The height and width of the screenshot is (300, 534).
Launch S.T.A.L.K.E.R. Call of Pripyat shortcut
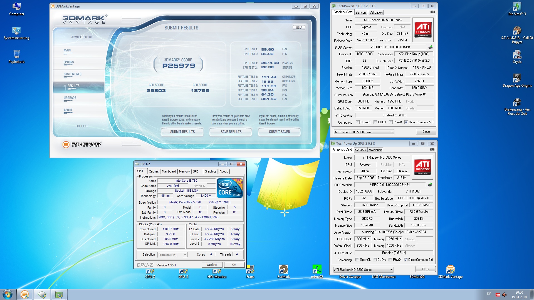click(517, 35)
